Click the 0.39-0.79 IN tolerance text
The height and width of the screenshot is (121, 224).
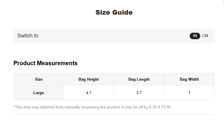pyautogui.click(x=160, y=107)
